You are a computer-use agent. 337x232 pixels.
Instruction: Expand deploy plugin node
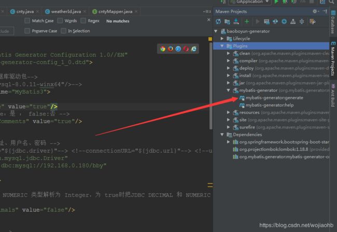pyautogui.click(x=229, y=68)
